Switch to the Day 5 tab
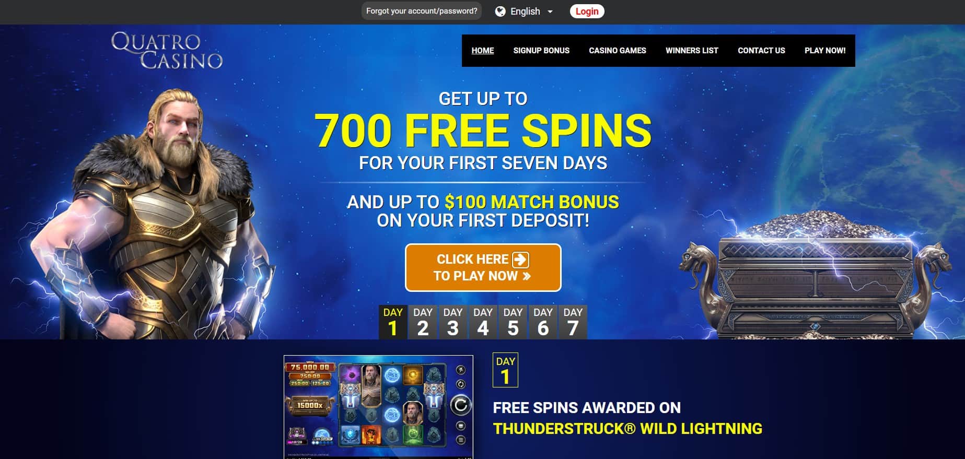The height and width of the screenshot is (459, 965). click(x=513, y=322)
